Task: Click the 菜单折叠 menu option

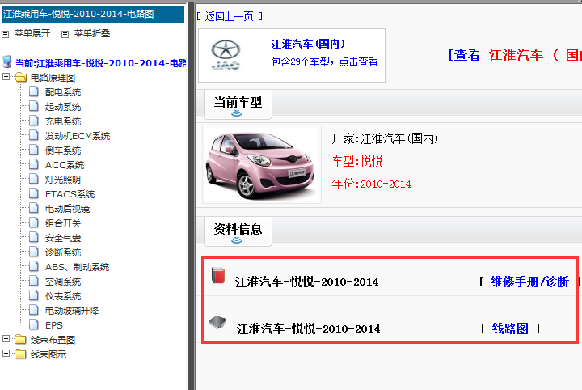Action: 92,33
